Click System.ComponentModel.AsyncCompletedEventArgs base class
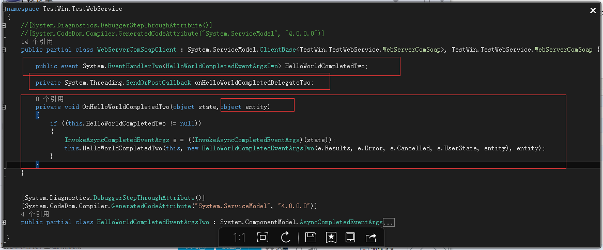This screenshot has height=250, width=603. click(301, 222)
